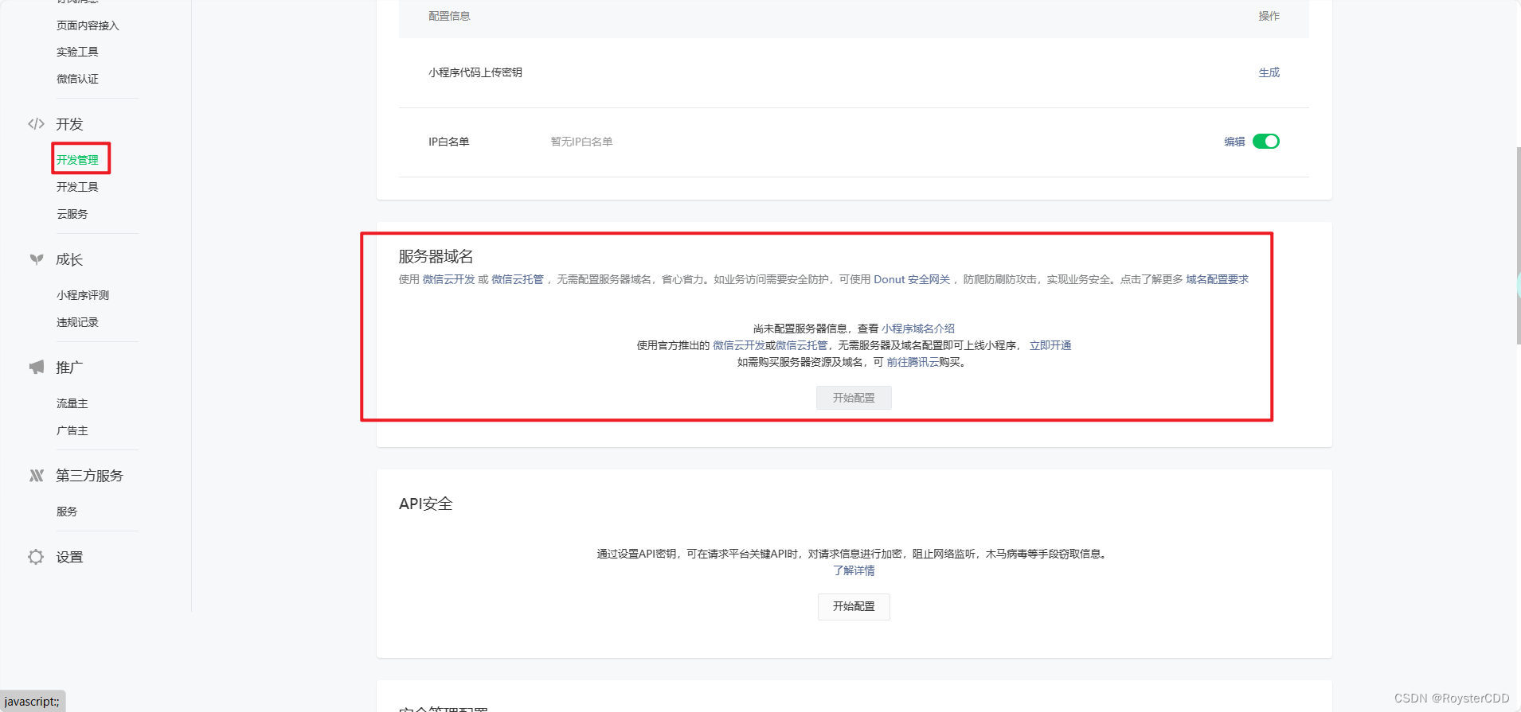This screenshot has height=712, width=1521.
Task: Open 广告主 menu item
Action: (72, 430)
